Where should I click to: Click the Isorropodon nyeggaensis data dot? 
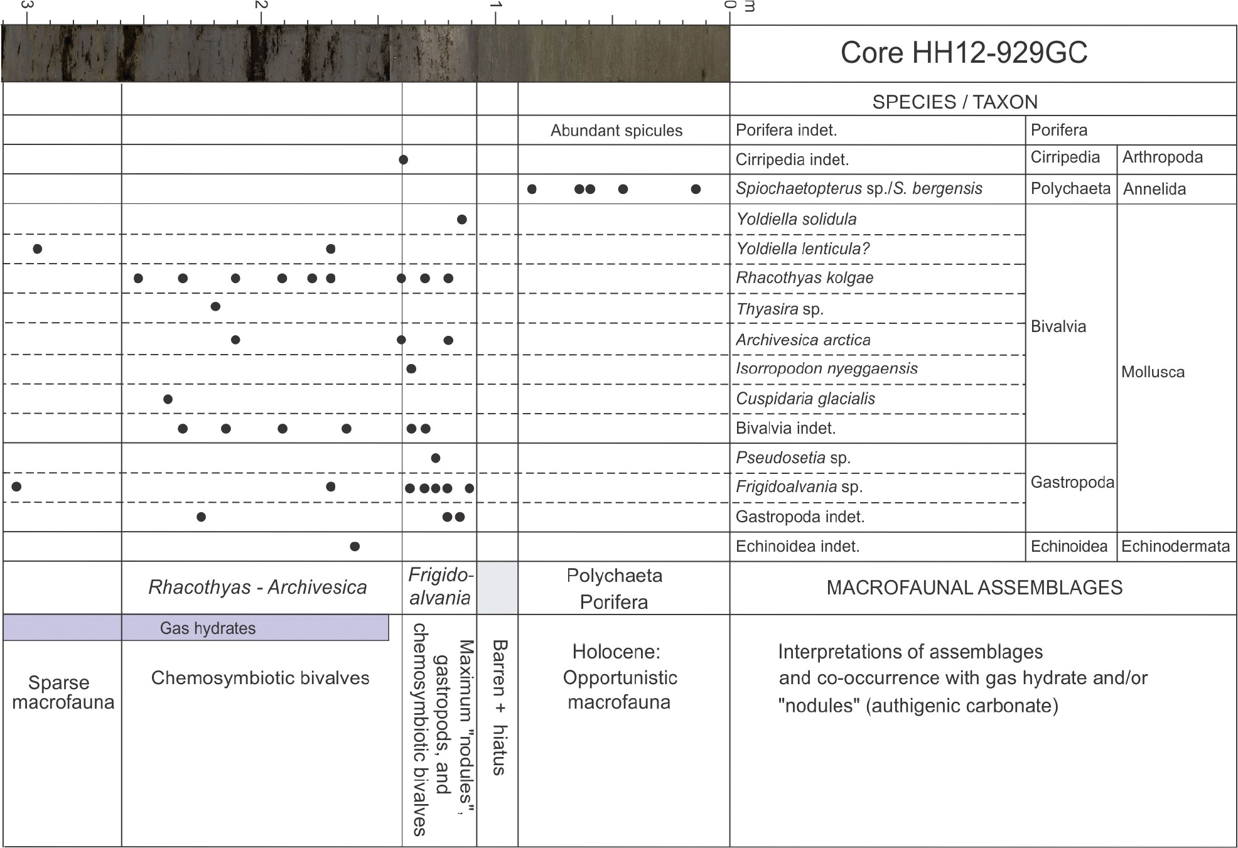411,368
